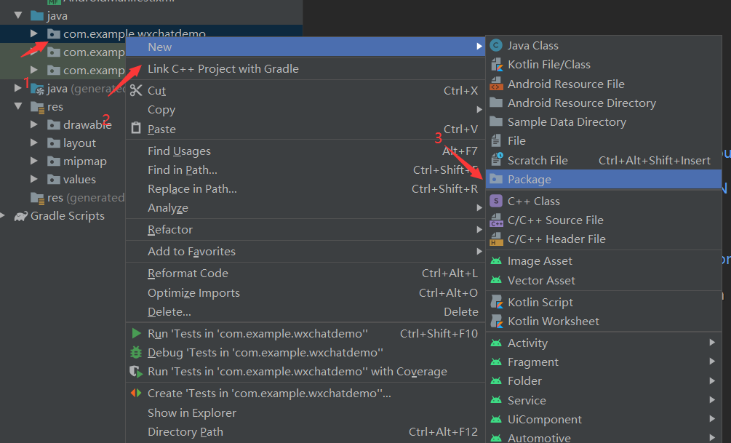Click the Run with Coverage shield icon
The image size is (731, 443).
[136, 372]
